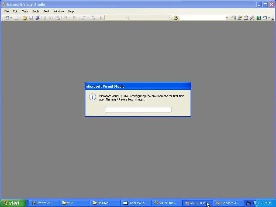276x207 pixels.
Task: Click the Undo arrow icon
Action: [x=65, y=18]
